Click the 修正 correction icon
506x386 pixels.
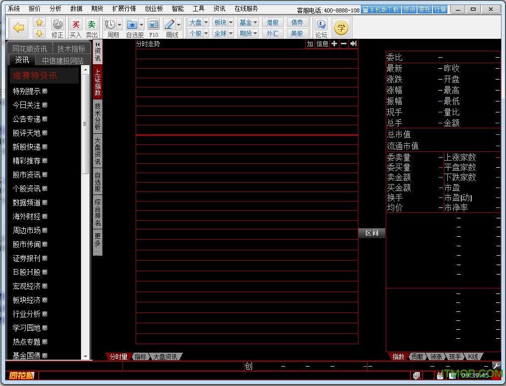pyautogui.click(x=58, y=24)
